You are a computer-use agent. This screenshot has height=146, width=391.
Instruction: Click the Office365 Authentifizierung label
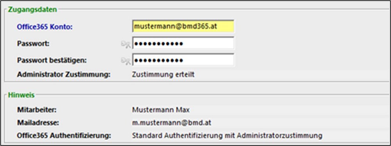[x=64, y=136]
